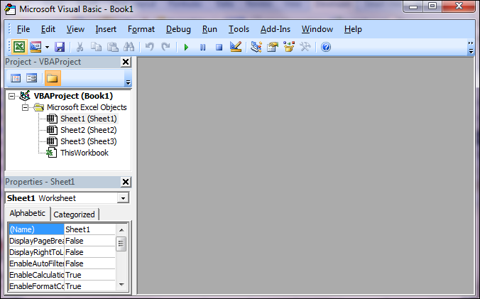Run macro with the green play icon

pos(186,47)
